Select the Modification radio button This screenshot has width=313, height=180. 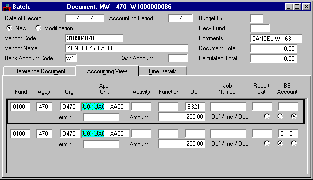point(38,28)
